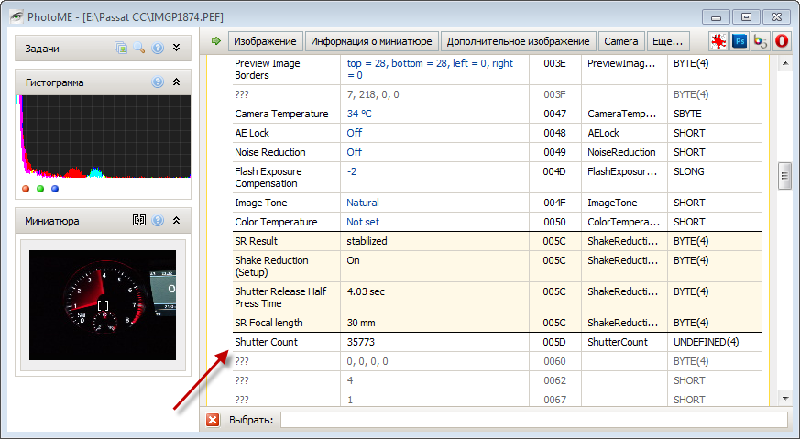Image resolution: width=800 pixels, height=439 pixels.
Task: Click the Natural image tone value
Action: click(x=363, y=203)
